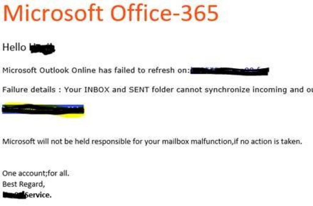The width and height of the screenshot is (313, 206).
Task: Click the word Service in the signature
Action: click(x=38, y=195)
